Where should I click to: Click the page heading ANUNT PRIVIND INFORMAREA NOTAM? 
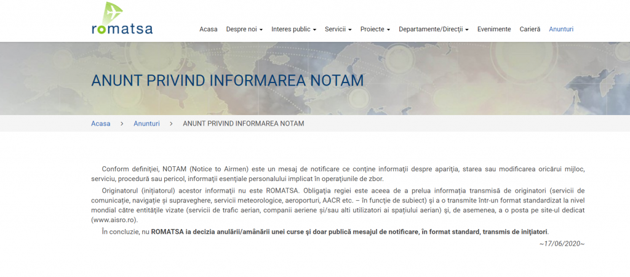point(228,81)
